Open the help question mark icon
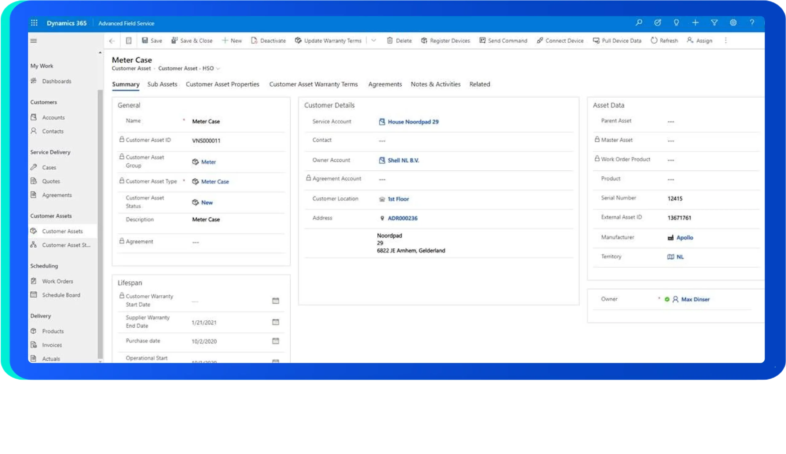The width and height of the screenshot is (786, 454). (x=752, y=23)
